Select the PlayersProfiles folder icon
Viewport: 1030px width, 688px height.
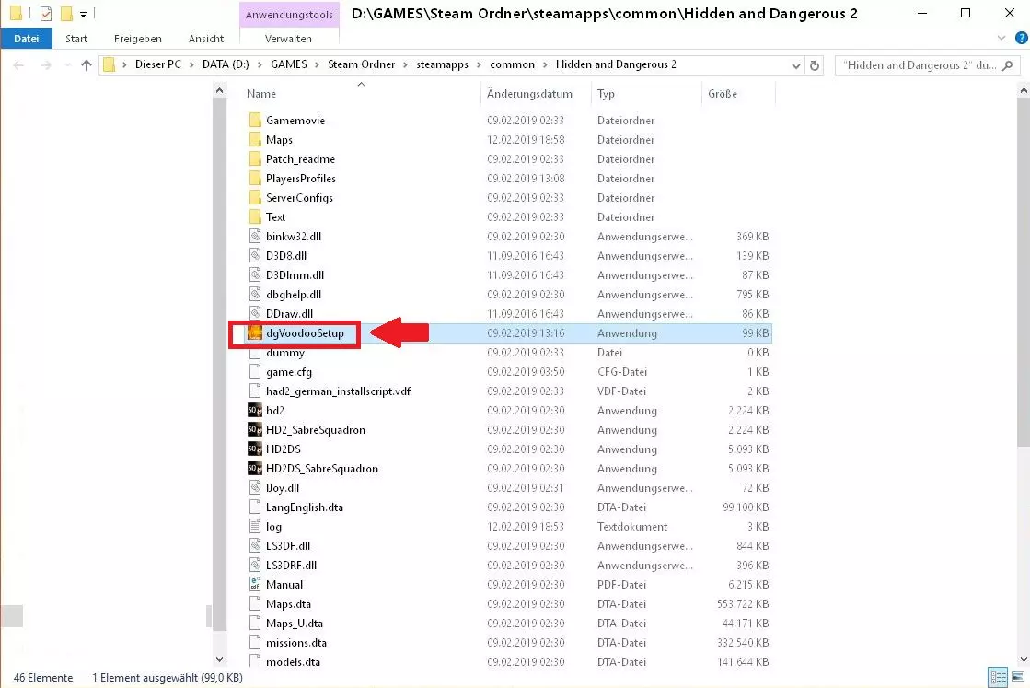coord(255,178)
